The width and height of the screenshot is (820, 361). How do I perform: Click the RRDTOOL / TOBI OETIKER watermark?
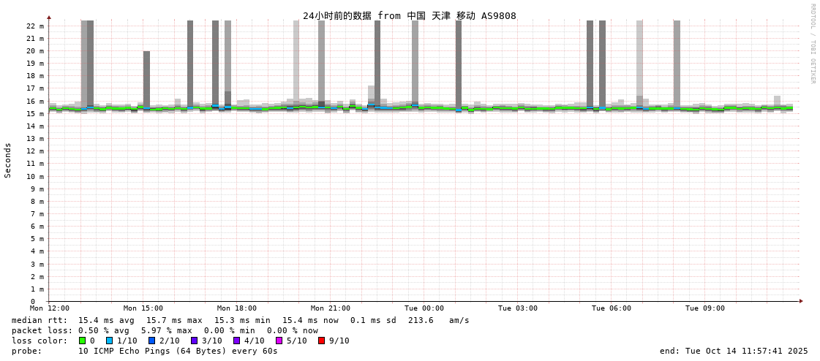[812, 43]
